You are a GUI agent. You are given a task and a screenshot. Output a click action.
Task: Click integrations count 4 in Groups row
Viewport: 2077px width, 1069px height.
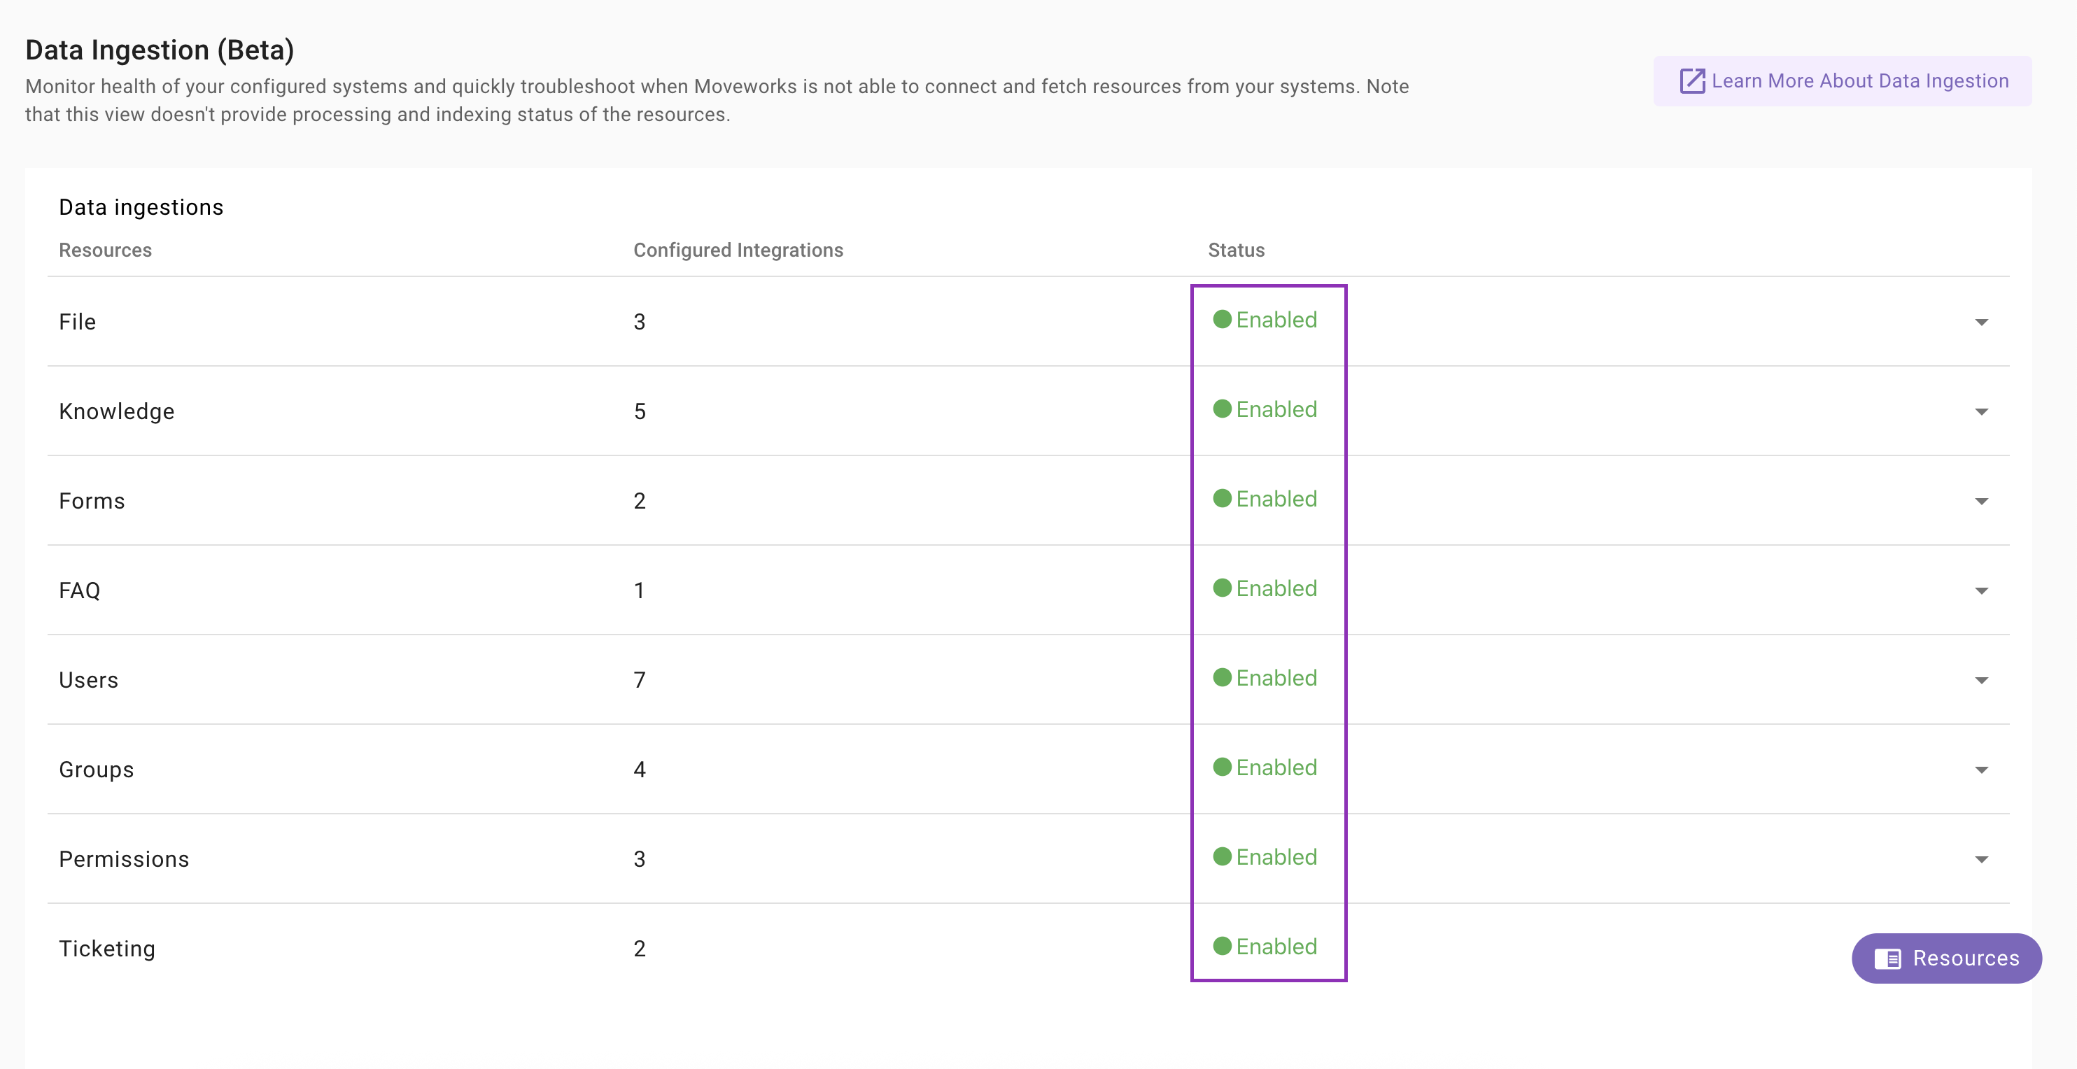pyautogui.click(x=640, y=769)
